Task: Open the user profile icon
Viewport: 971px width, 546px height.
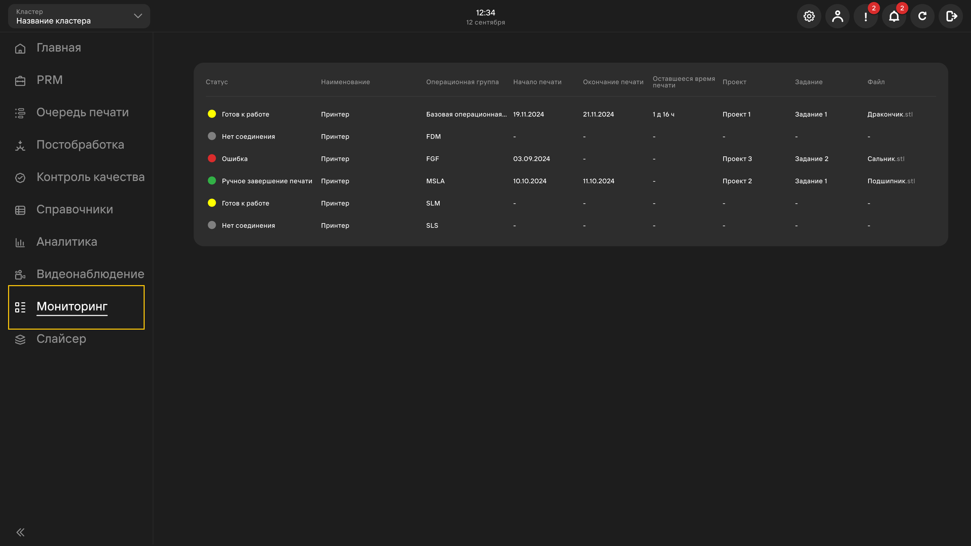Action: [837, 16]
